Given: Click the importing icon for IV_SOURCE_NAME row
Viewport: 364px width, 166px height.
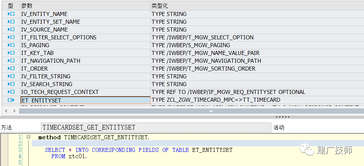Looking at the screenshot, I should (x=11, y=30).
